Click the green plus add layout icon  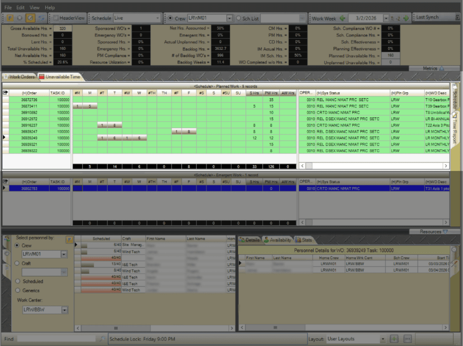click(x=394, y=339)
